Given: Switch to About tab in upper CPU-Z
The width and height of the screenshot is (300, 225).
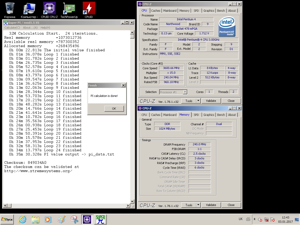Looking at the screenshot, I should [232, 11].
